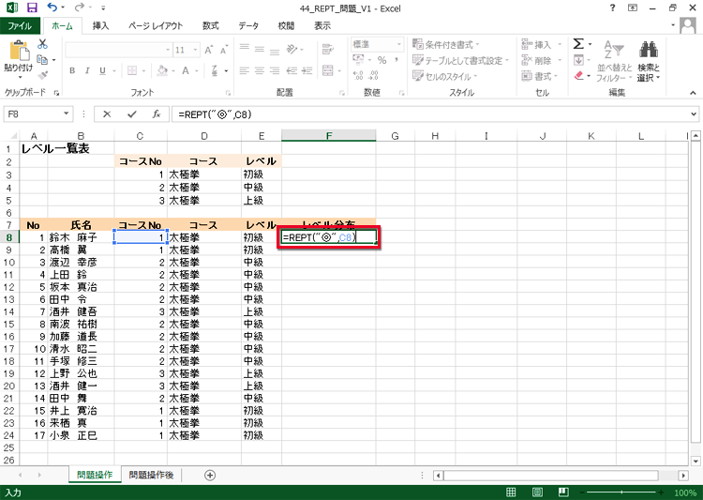The width and height of the screenshot is (703, 500).
Task: Decrease font size with smaller A
Action: click(x=224, y=50)
